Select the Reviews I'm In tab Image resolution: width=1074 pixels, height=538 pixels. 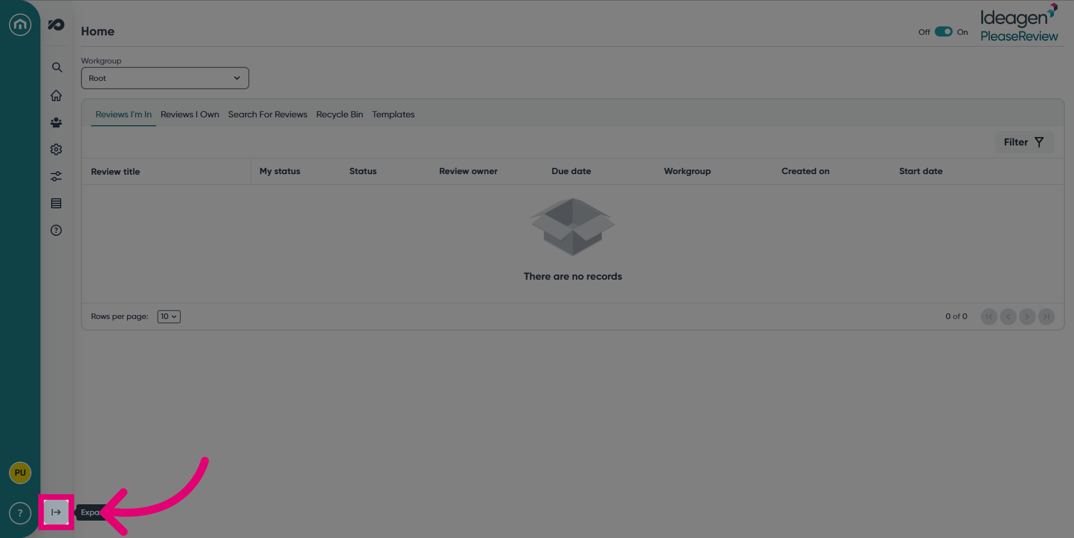pyautogui.click(x=124, y=115)
